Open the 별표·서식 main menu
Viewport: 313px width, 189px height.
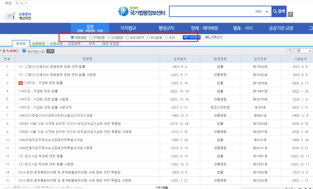[x=243, y=28]
